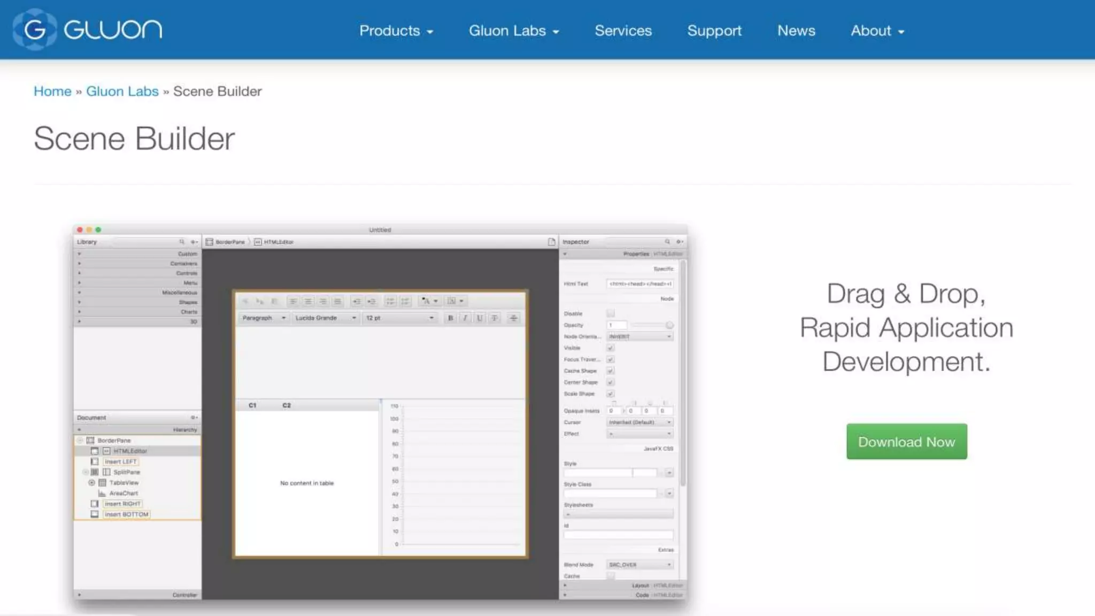Click the italic formatting button
The height and width of the screenshot is (616, 1095).
(465, 318)
